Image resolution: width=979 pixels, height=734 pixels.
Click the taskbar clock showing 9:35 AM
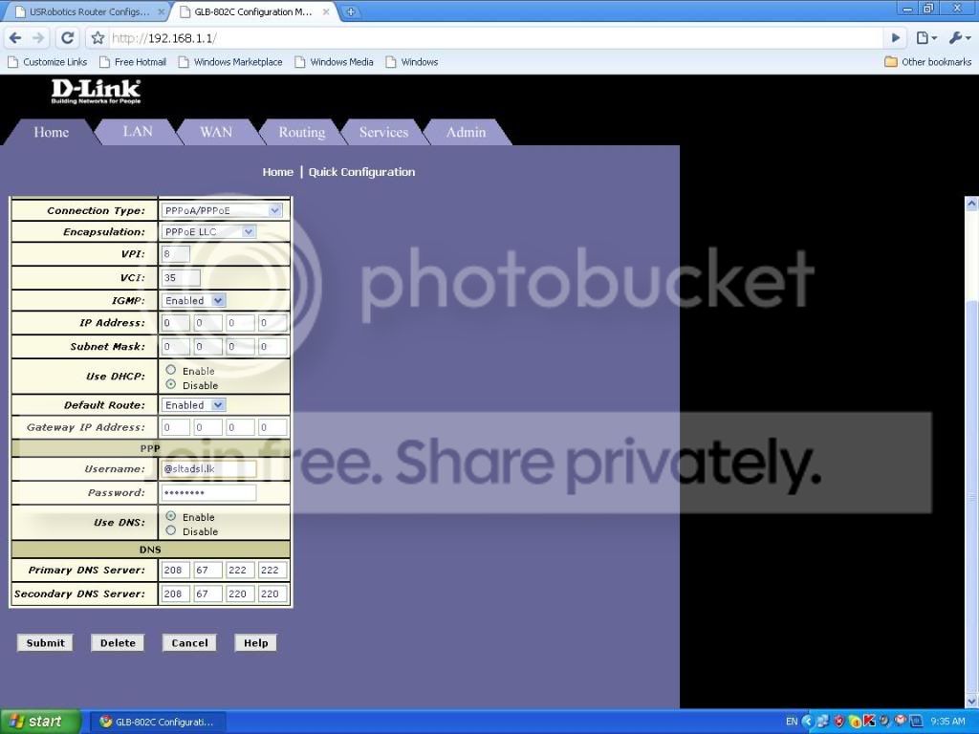[947, 722]
